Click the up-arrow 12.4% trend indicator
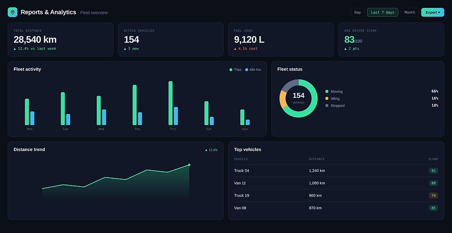Screen dimensions: 452x233 point(211,150)
